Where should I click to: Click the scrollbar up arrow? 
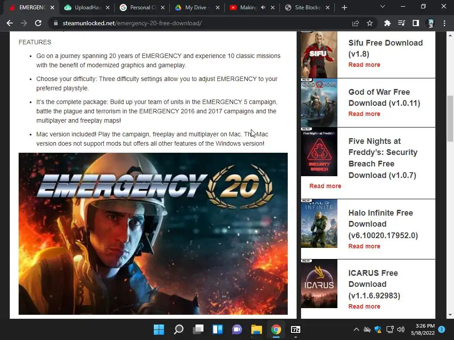tap(450, 35)
